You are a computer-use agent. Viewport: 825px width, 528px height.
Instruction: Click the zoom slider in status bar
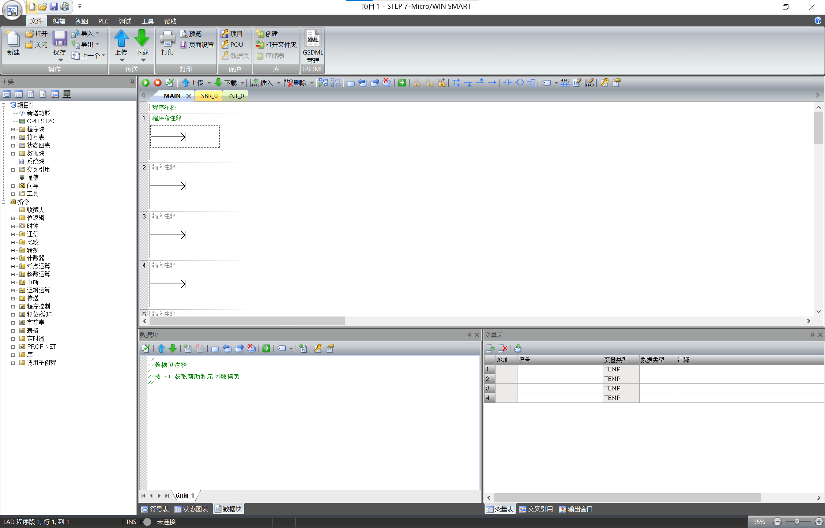(x=797, y=522)
